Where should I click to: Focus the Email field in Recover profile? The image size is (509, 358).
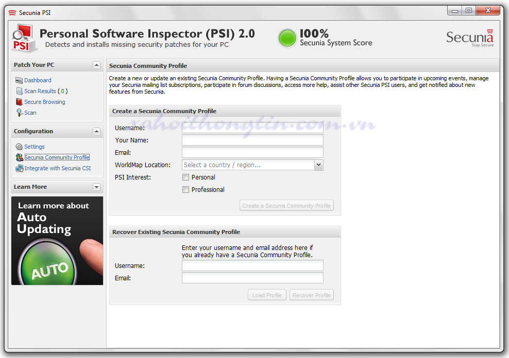(252, 278)
